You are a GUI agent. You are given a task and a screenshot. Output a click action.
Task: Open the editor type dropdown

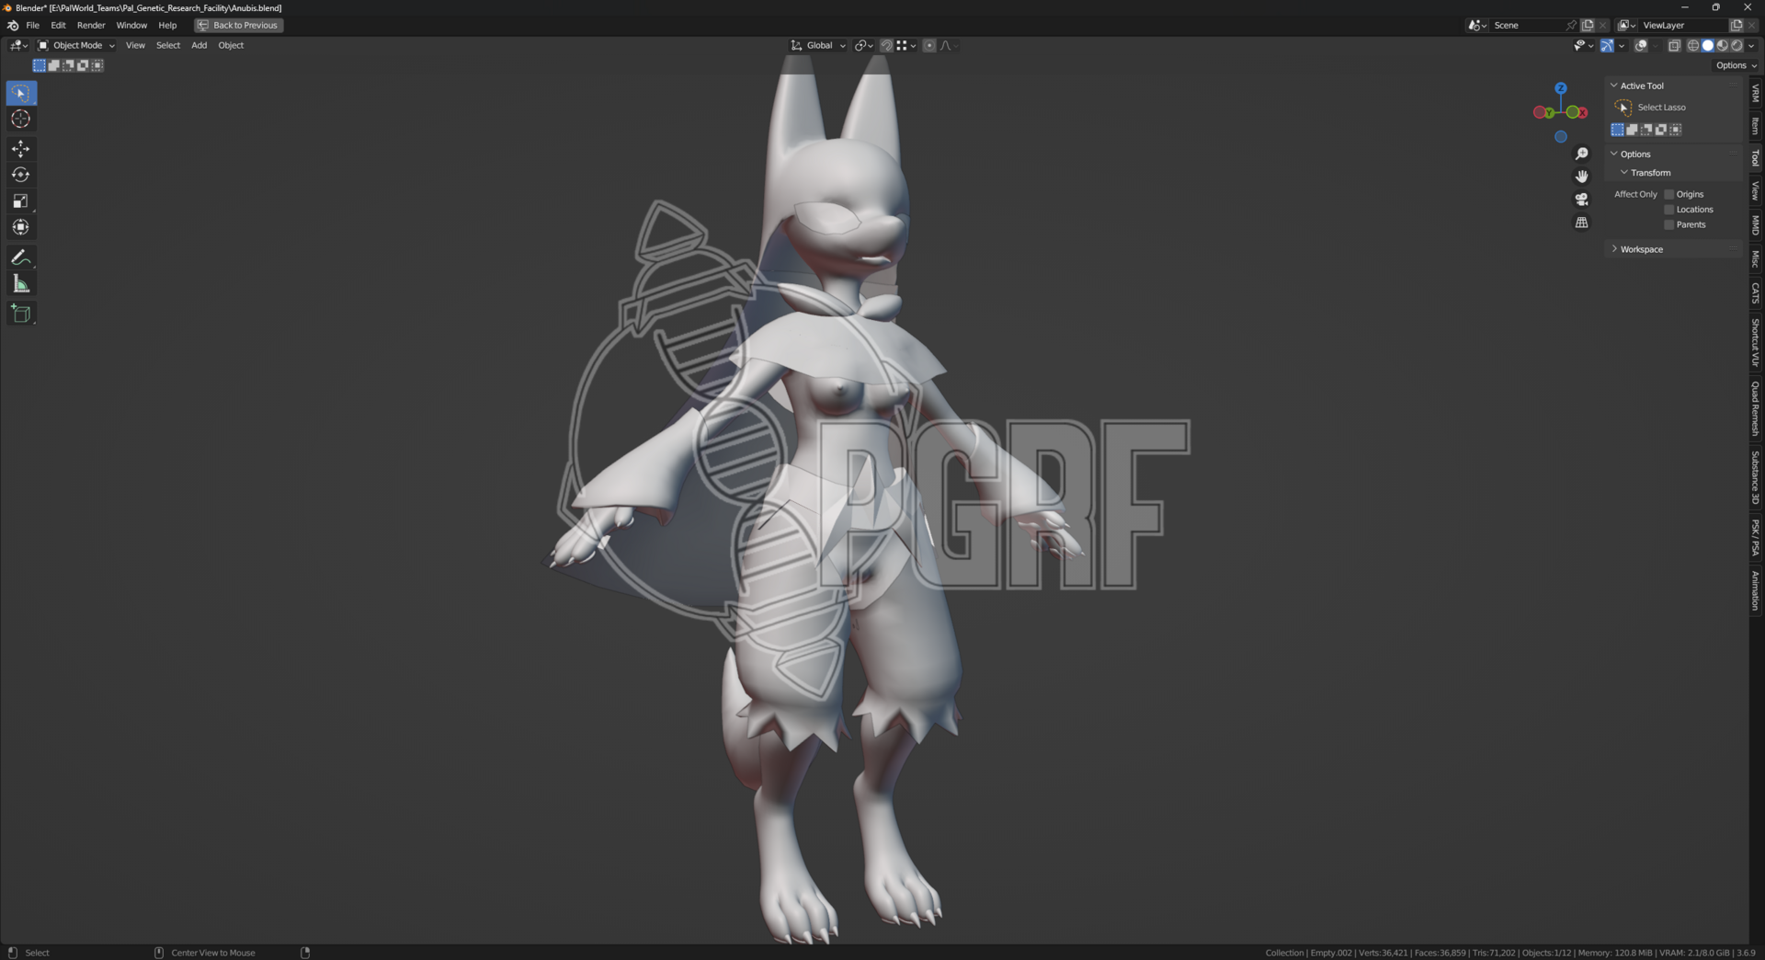point(18,45)
